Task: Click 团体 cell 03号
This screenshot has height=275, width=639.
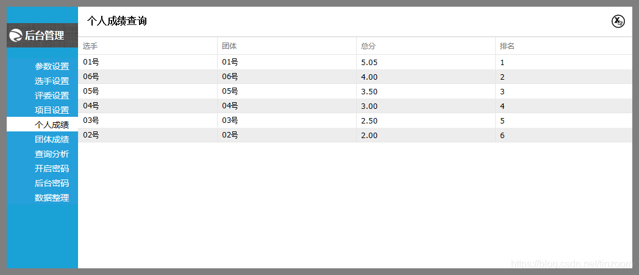Action: click(287, 120)
